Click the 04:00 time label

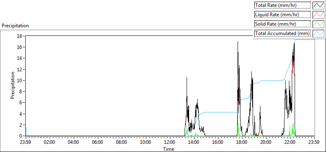[74, 143]
